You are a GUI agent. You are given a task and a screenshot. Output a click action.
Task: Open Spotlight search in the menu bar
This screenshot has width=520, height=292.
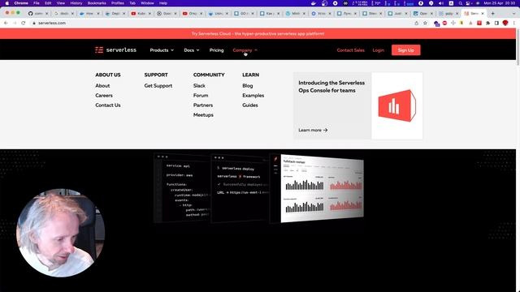point(461,3)
